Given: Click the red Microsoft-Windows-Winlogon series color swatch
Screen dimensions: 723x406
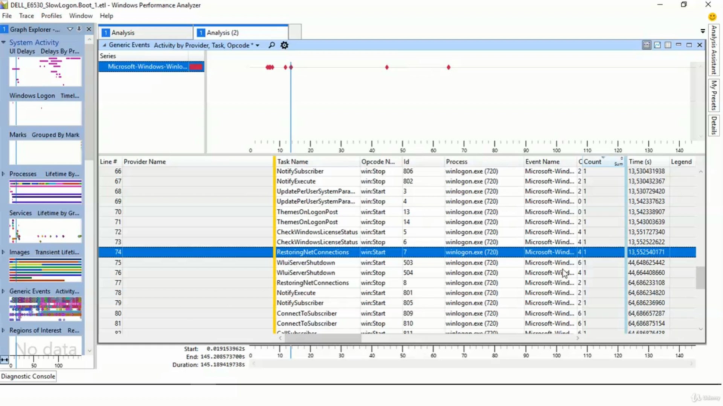Looking at the screenshot, I should point(196,67).
